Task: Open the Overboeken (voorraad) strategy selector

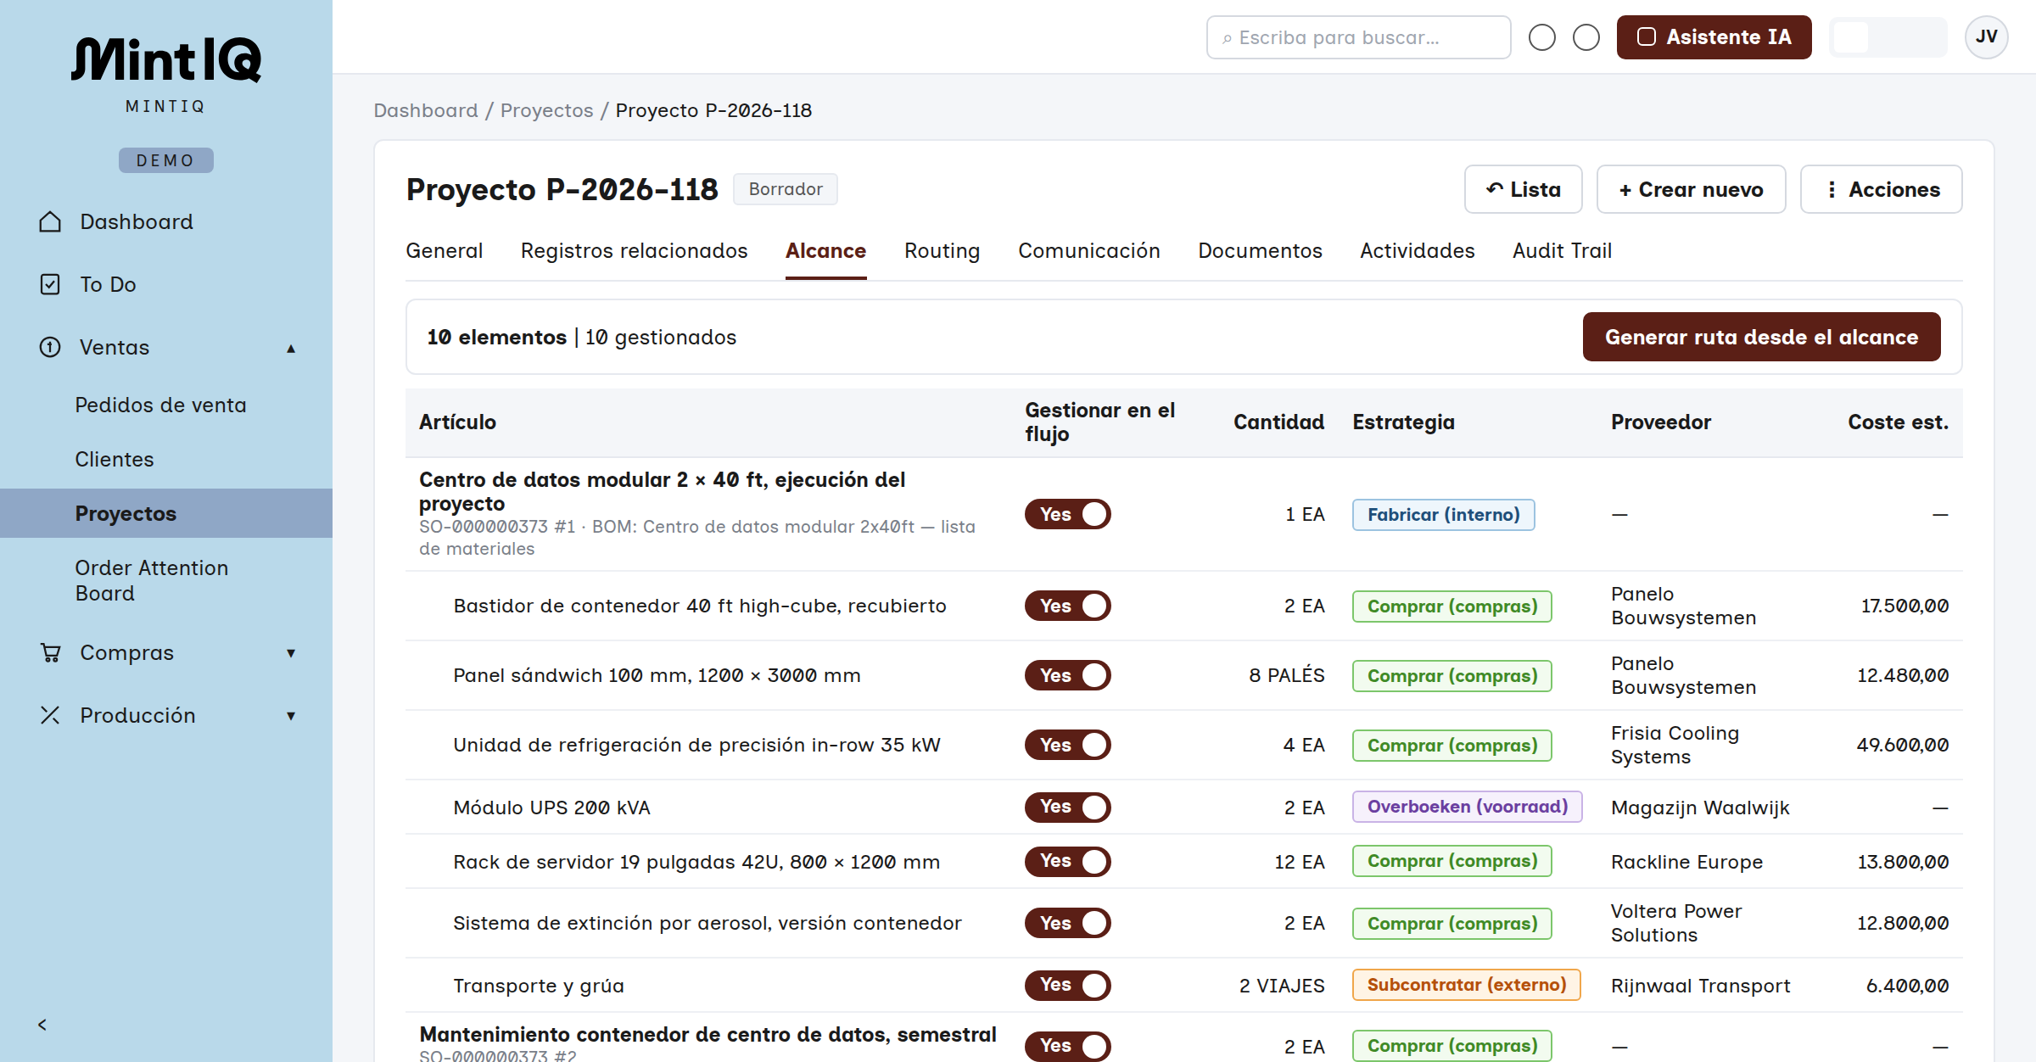Action: [x=1467, y=807]
